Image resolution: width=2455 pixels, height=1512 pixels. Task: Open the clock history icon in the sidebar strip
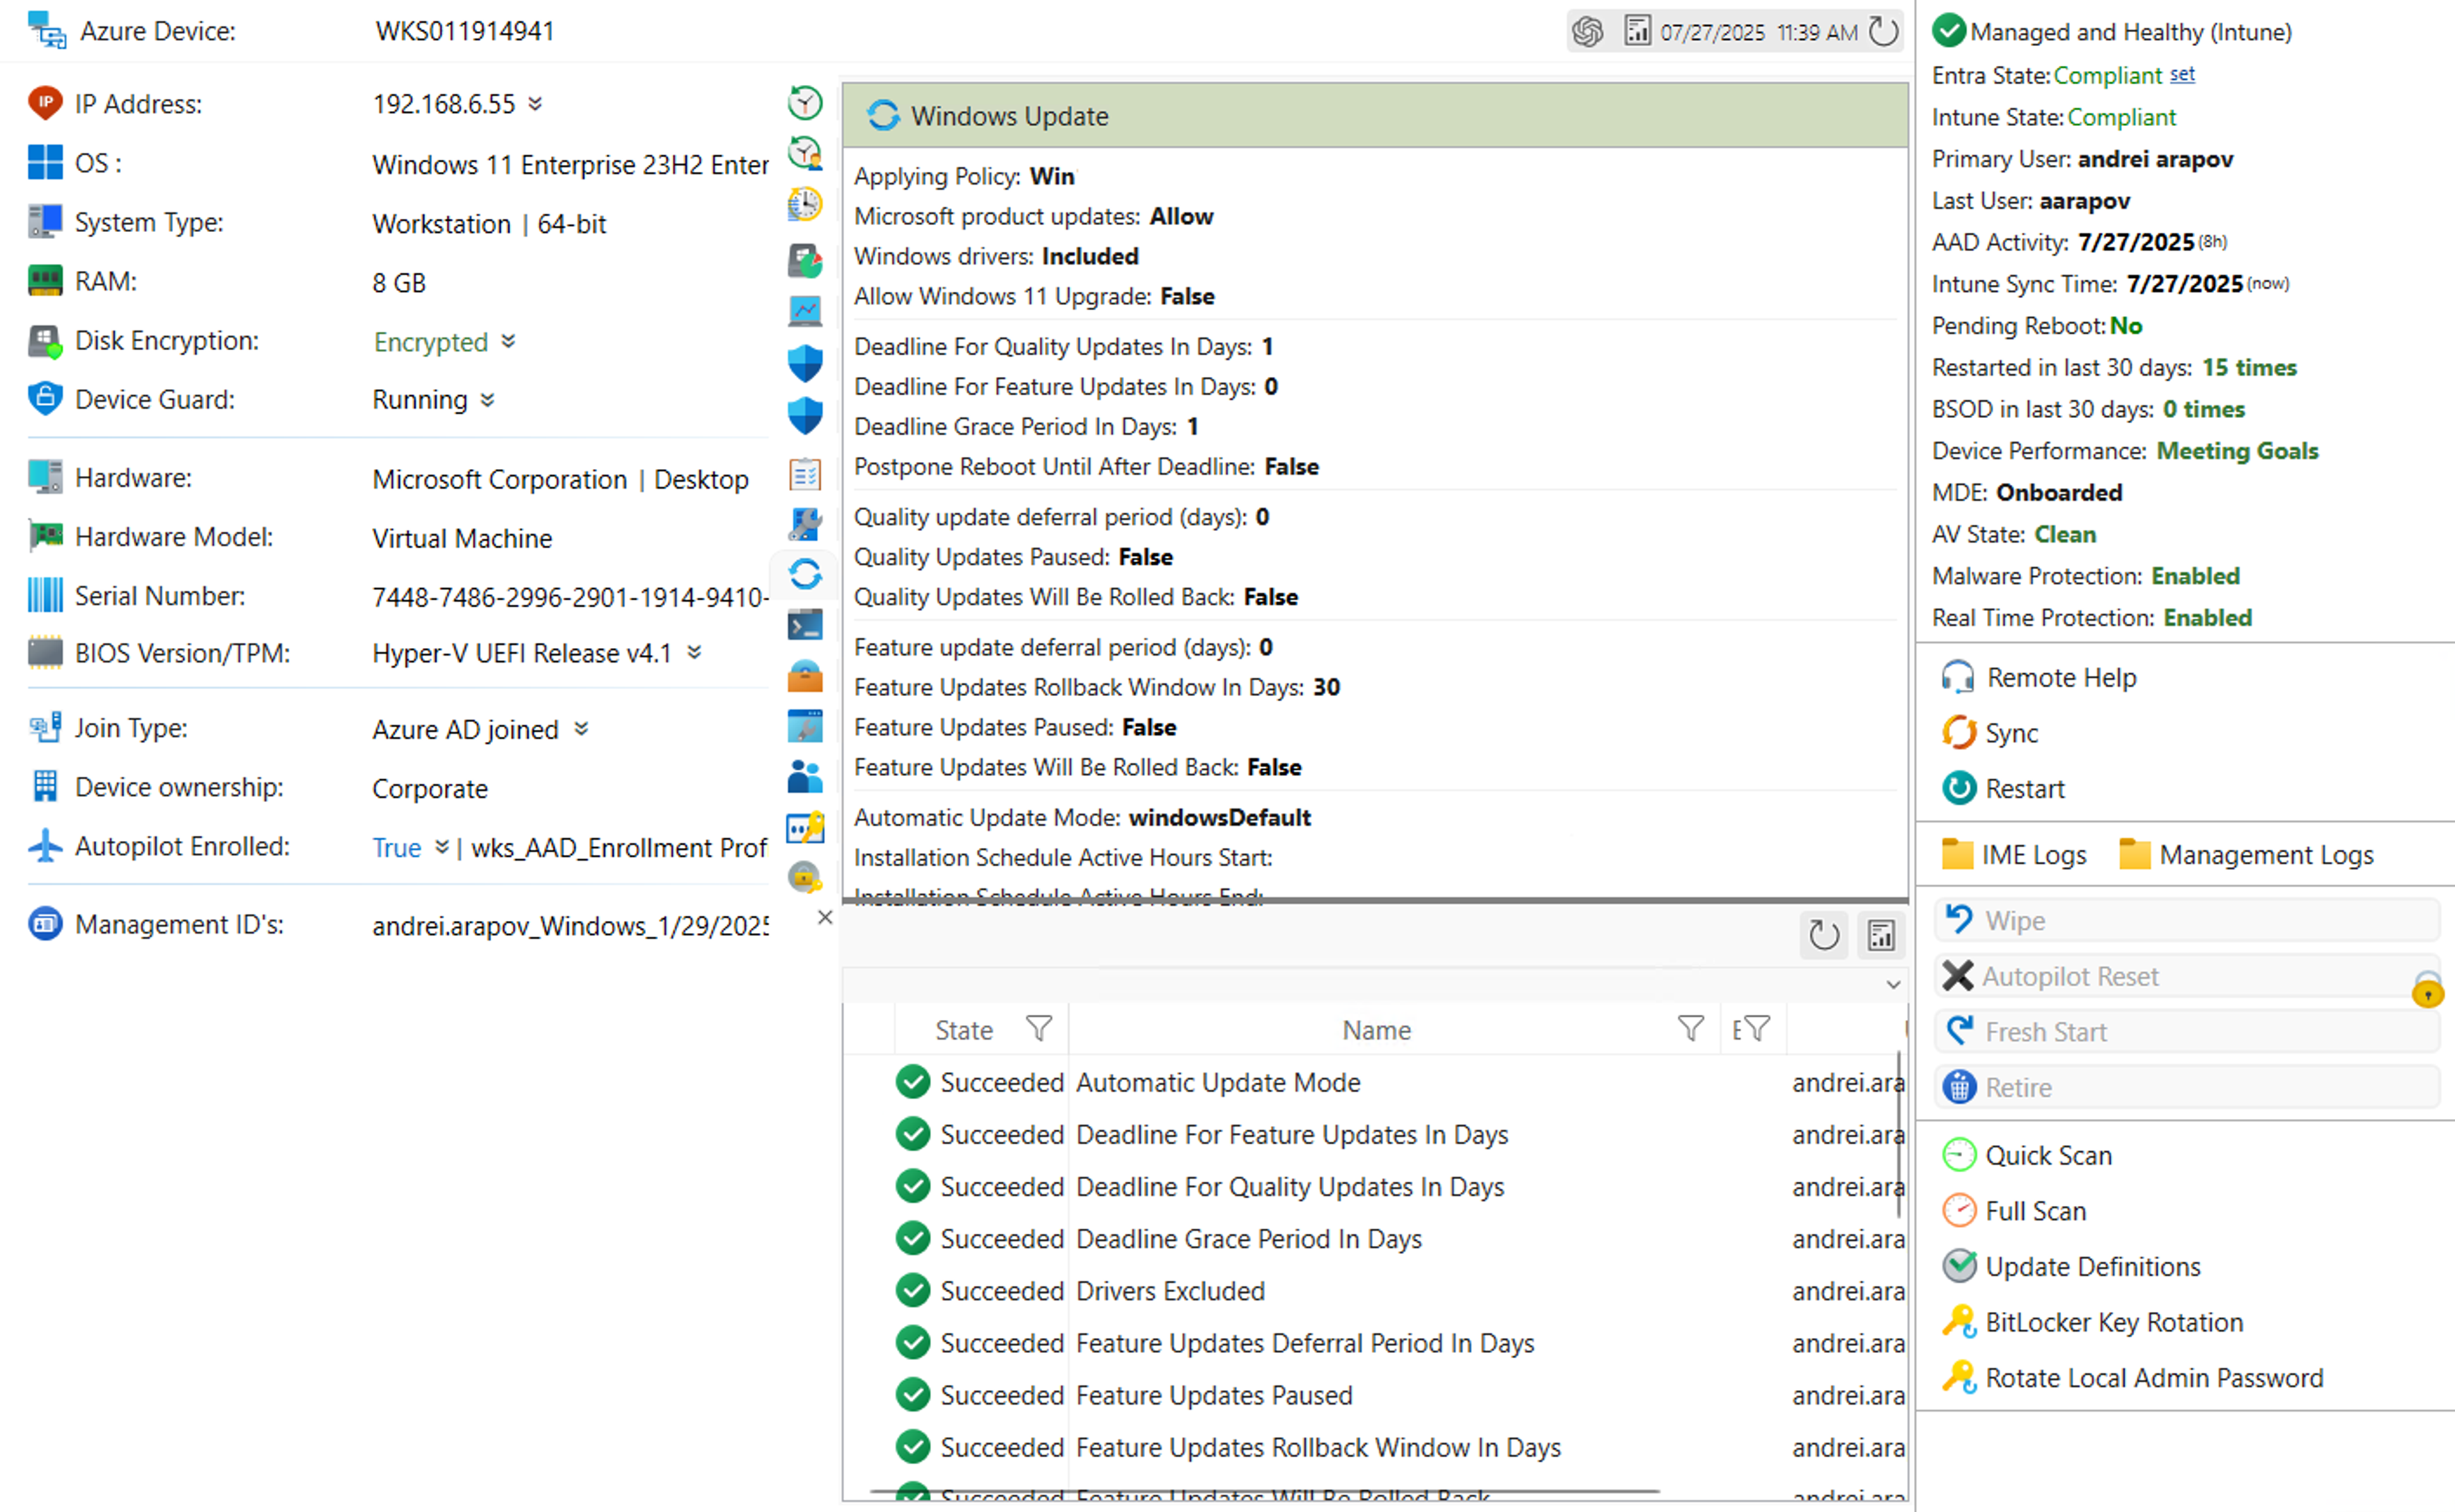804,102
